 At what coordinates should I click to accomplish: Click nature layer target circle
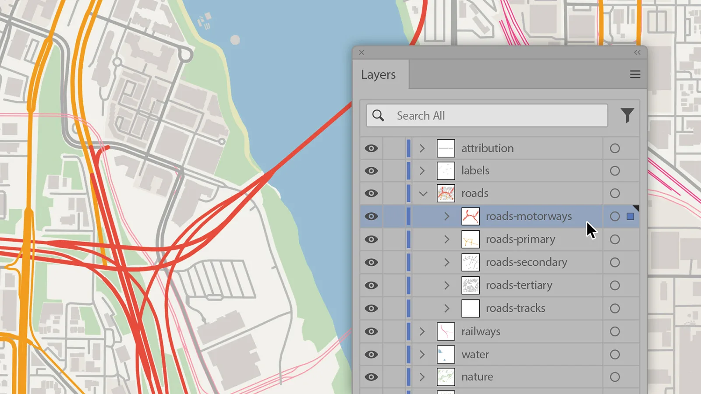point(615,377)
